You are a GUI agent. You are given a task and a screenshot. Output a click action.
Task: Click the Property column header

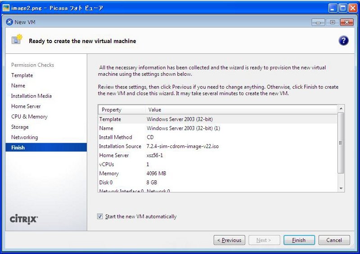122,109
